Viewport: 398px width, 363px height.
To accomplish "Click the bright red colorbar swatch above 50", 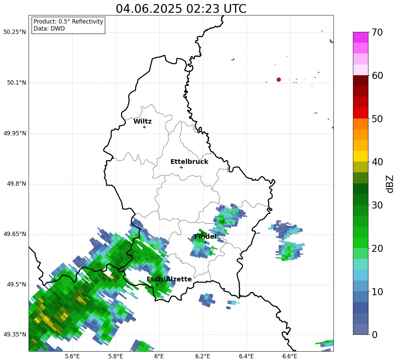I will click(x=360, y=113).
